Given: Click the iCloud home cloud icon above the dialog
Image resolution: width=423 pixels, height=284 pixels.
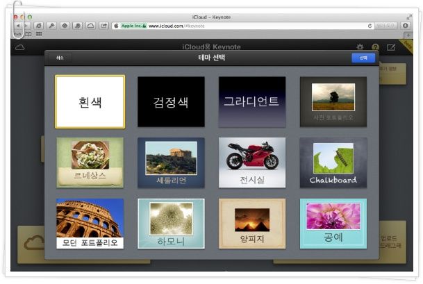Looking at the screenshot, I should (x=20, y=47).
